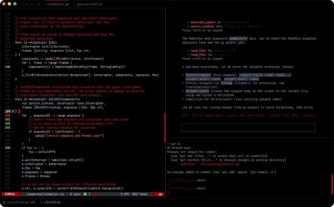Click the checkmark next to search_content

(x=188, y=26)
